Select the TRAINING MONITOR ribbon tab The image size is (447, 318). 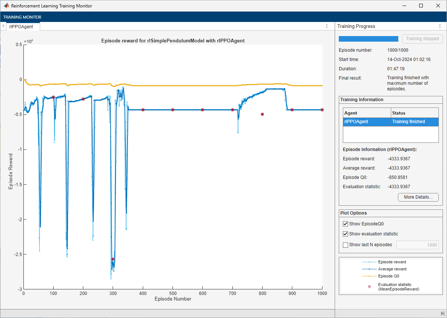(22, 17)
